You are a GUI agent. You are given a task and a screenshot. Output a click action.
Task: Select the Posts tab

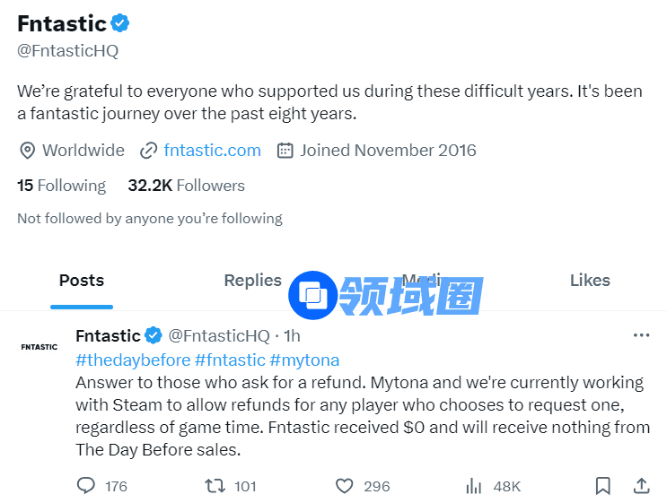pyautogui.click(x=82, y=281)
